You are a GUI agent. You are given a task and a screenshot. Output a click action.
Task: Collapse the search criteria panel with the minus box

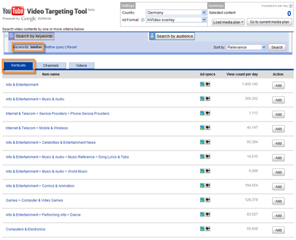pyautogui.click(x=6, y=36)
